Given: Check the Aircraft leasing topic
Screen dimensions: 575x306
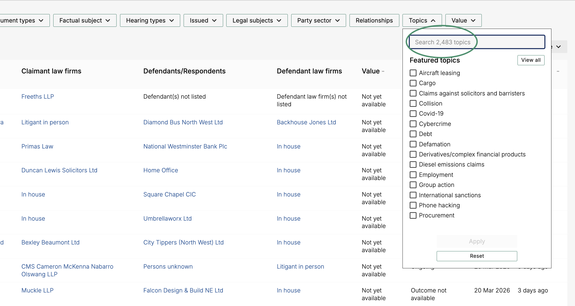Looking at the screenshot, I should [413, 73].
